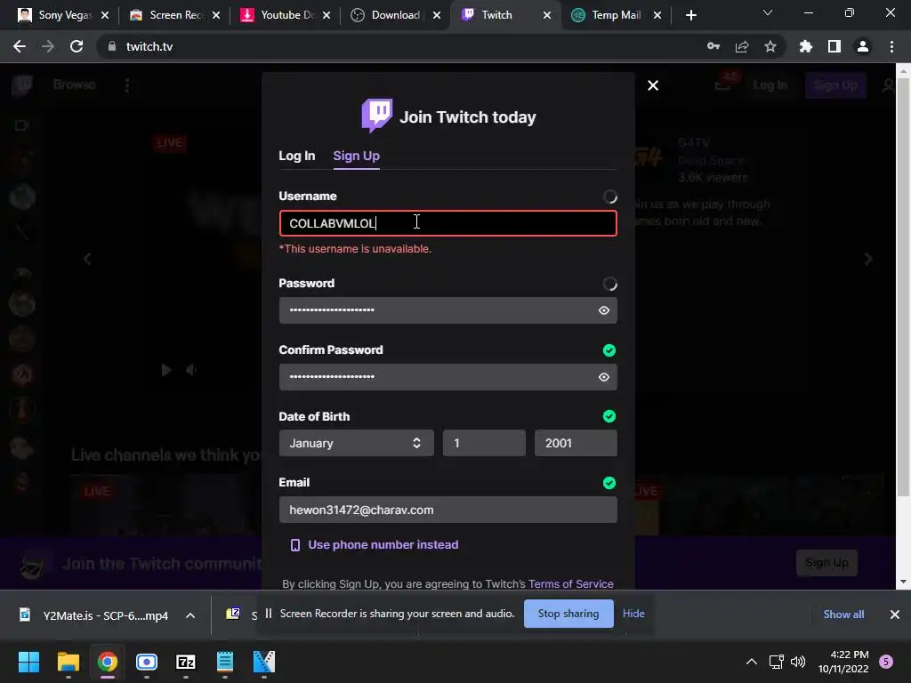911x683 pixels.
Task: Switch to the Sony Vegas browser tab
Action: 56,15
